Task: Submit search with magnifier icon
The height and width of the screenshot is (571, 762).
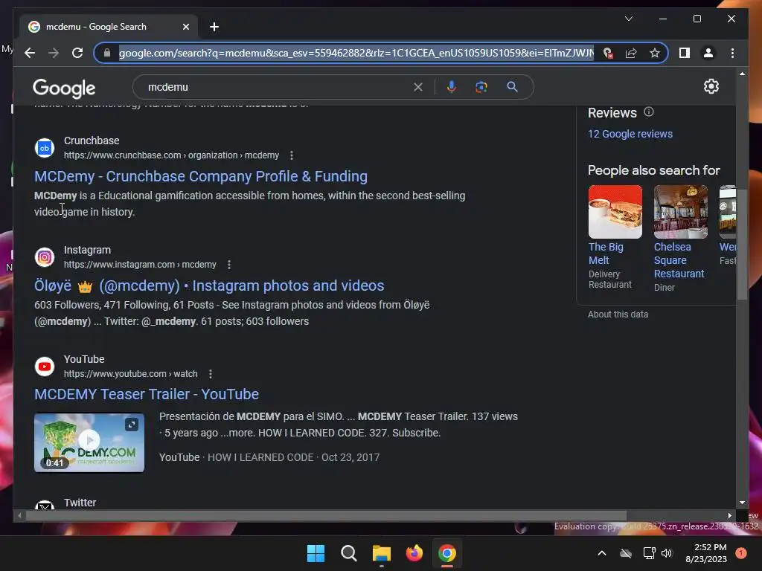Action: [x=512, y=87]
